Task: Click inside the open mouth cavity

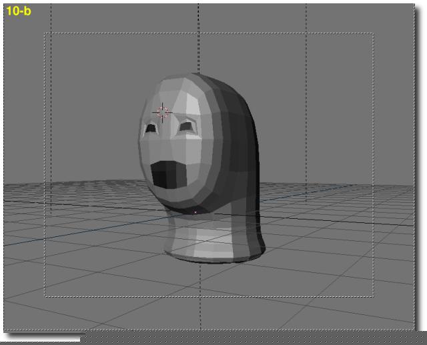Action: (x=163, y=176)
